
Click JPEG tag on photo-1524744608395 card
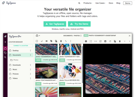point(38,84)
